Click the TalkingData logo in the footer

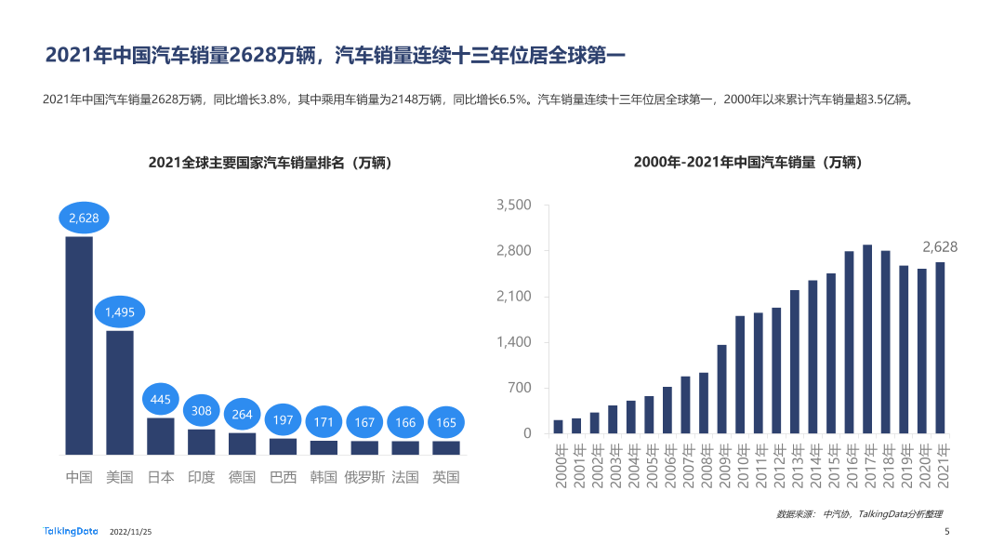tap(71, 531)
